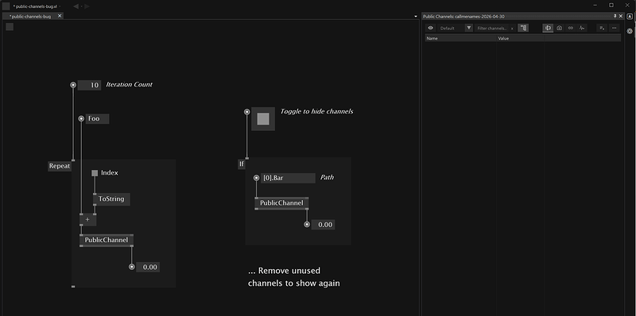Click the public-channels-bug.vl title menu
The width and height of the screenshot is (636, 316).
coord(37,6)
